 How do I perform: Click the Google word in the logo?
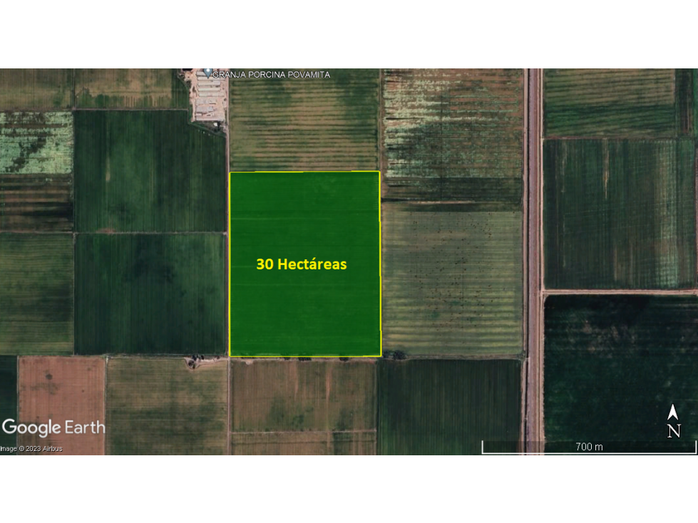(31, 428)
